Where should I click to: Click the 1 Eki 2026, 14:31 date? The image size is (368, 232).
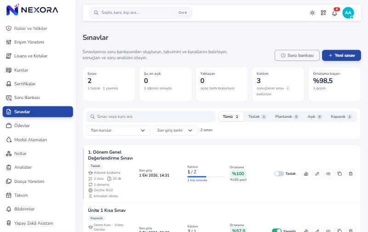(154, 175)
